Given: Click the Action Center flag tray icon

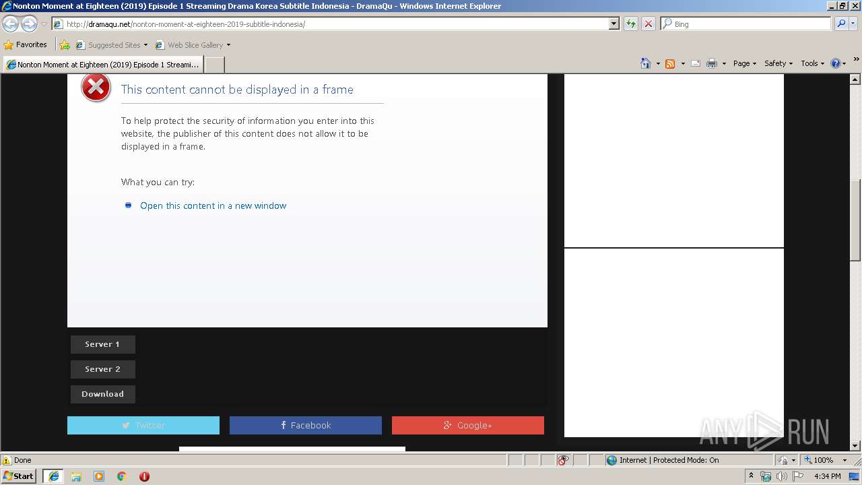Looking at the screenshot, I should tap(798, 476).
